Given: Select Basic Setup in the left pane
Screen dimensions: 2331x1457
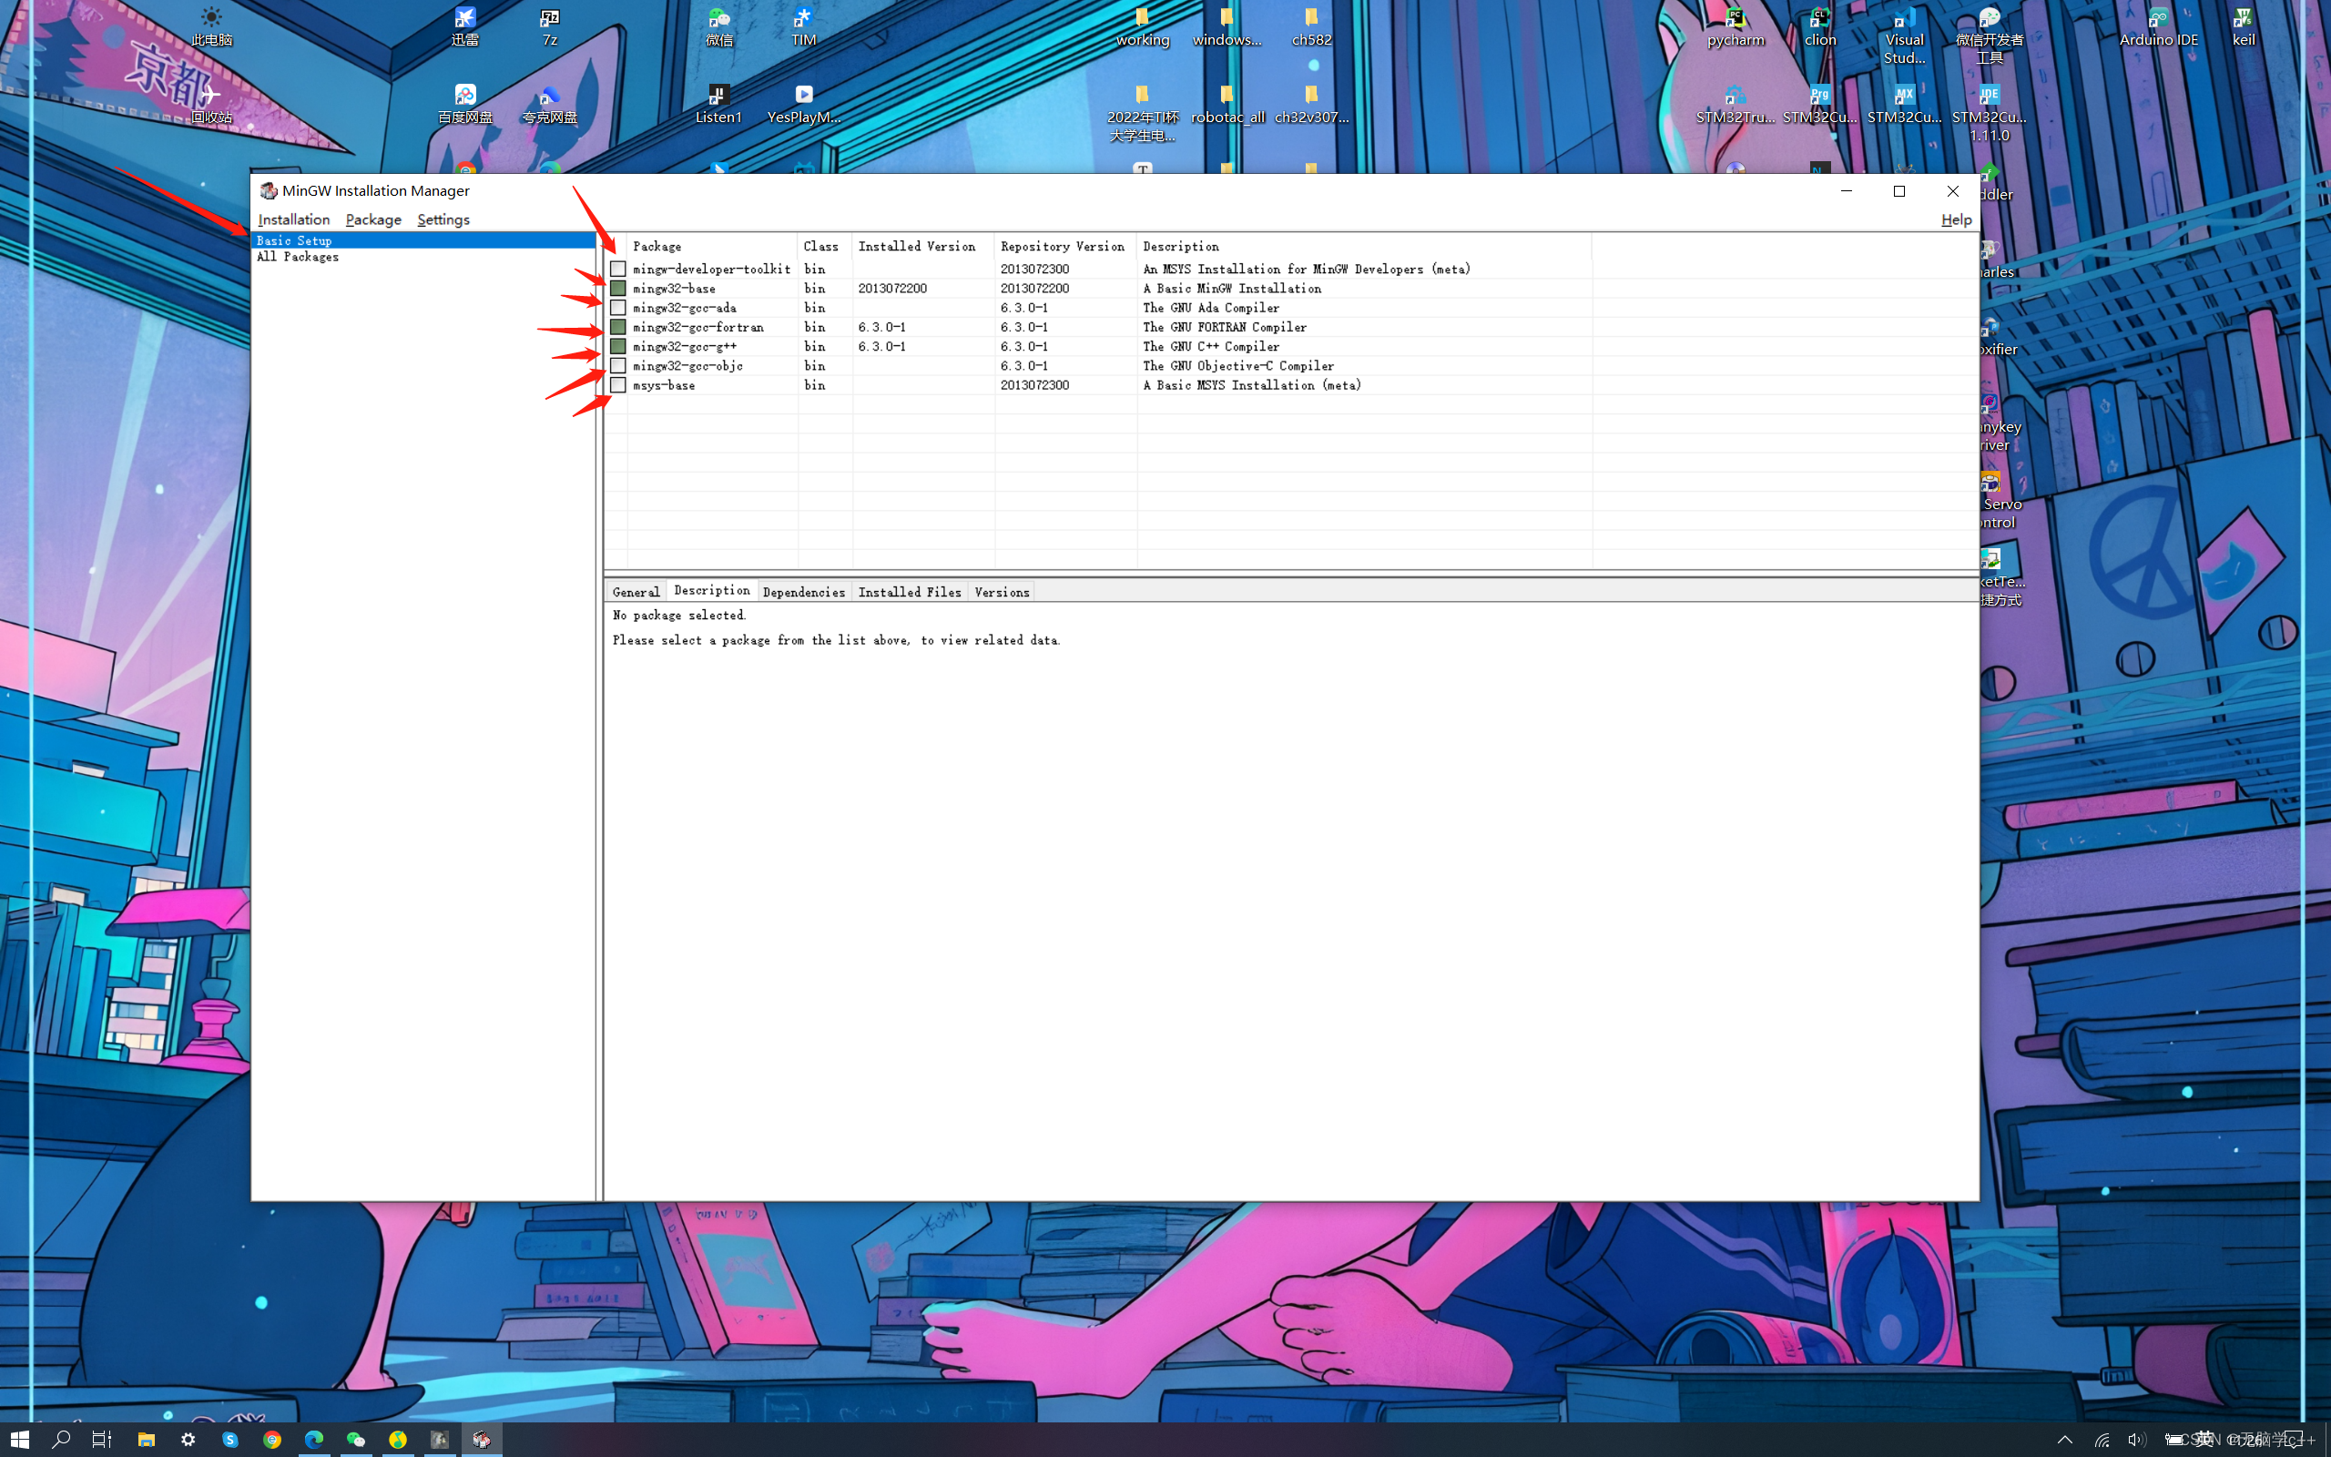Looking at the screenshot, I should click(423, 241).
